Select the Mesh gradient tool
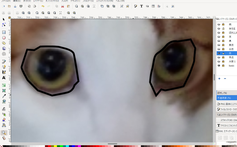Viewport: 237px width, 147px height. (x=4, y=91)
